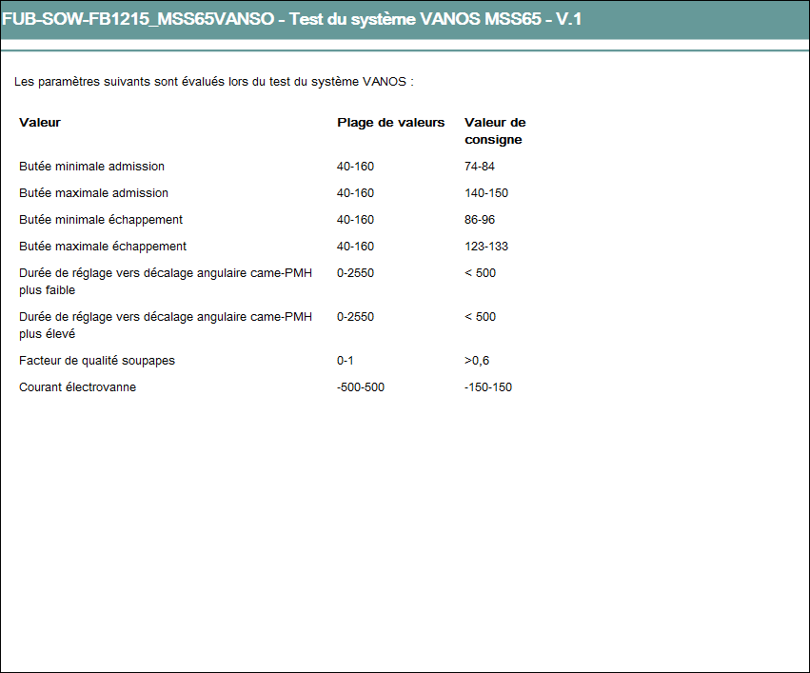Click setpoint value '86-96'
The width and height of the screenshot is (810, 673).
[480, 220]
